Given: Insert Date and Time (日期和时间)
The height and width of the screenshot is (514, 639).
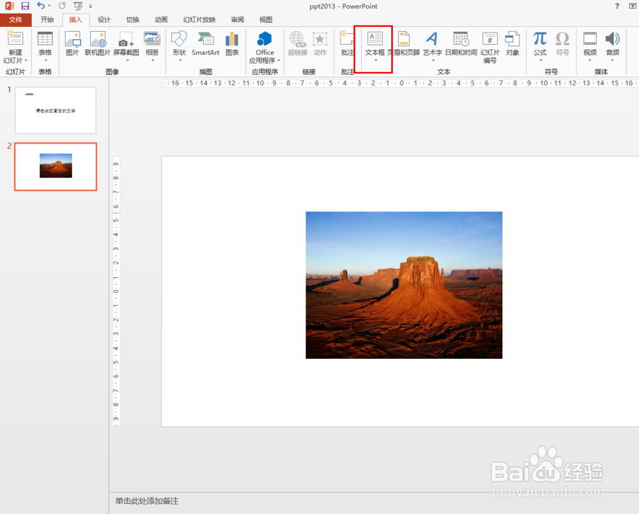Looking at the screenshot, I should pos(461,43).
